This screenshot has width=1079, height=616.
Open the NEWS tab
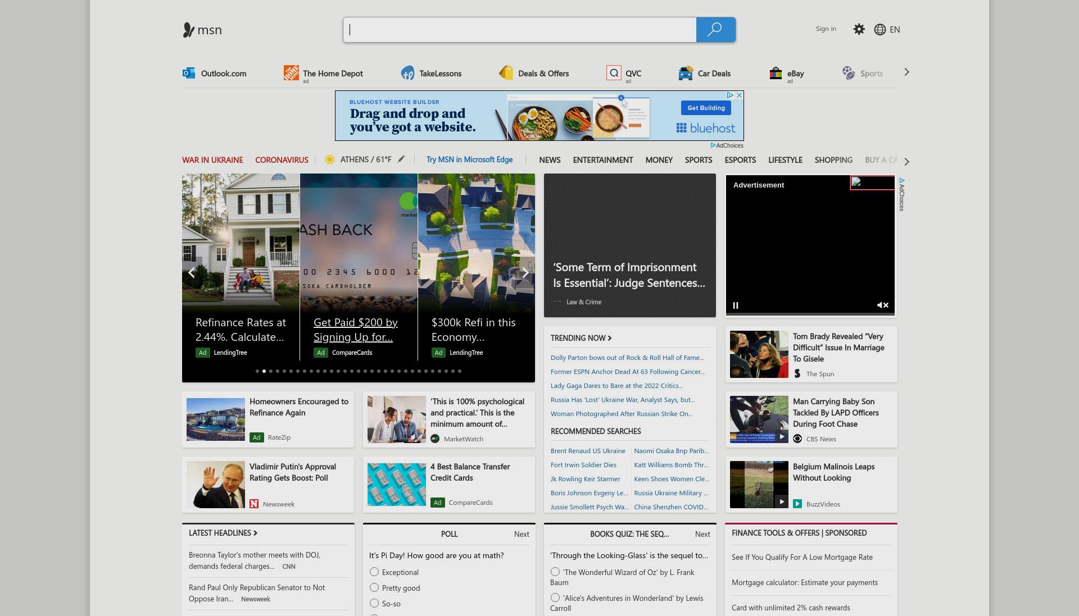point(550,160)
